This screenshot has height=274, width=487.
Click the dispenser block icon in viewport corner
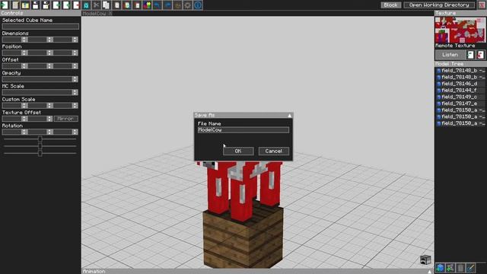[x=425, y=260]
